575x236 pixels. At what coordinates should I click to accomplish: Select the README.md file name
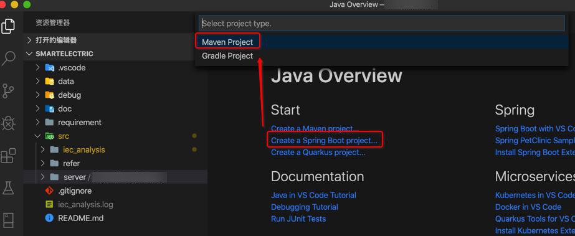[x=81, y=218]
